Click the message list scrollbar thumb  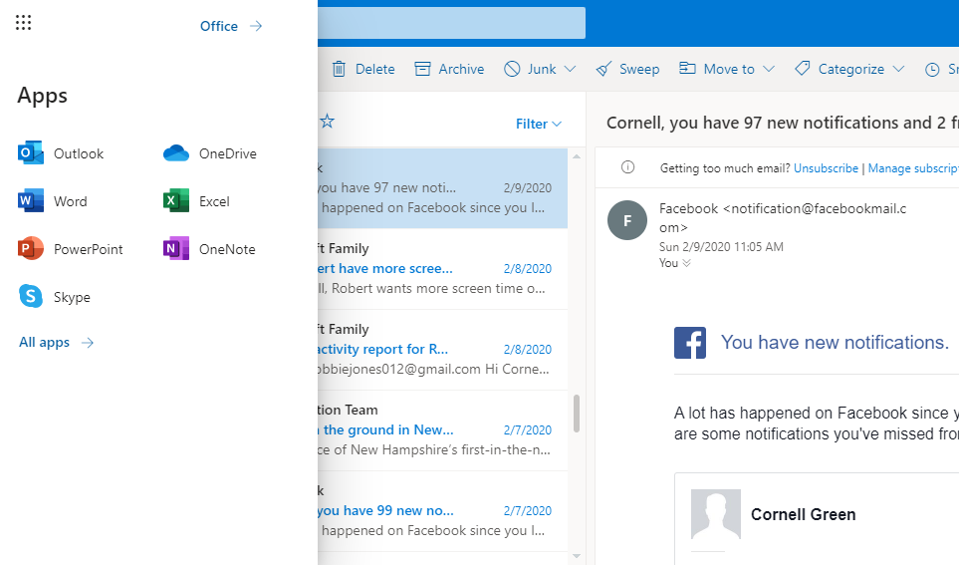coord(577,414)
